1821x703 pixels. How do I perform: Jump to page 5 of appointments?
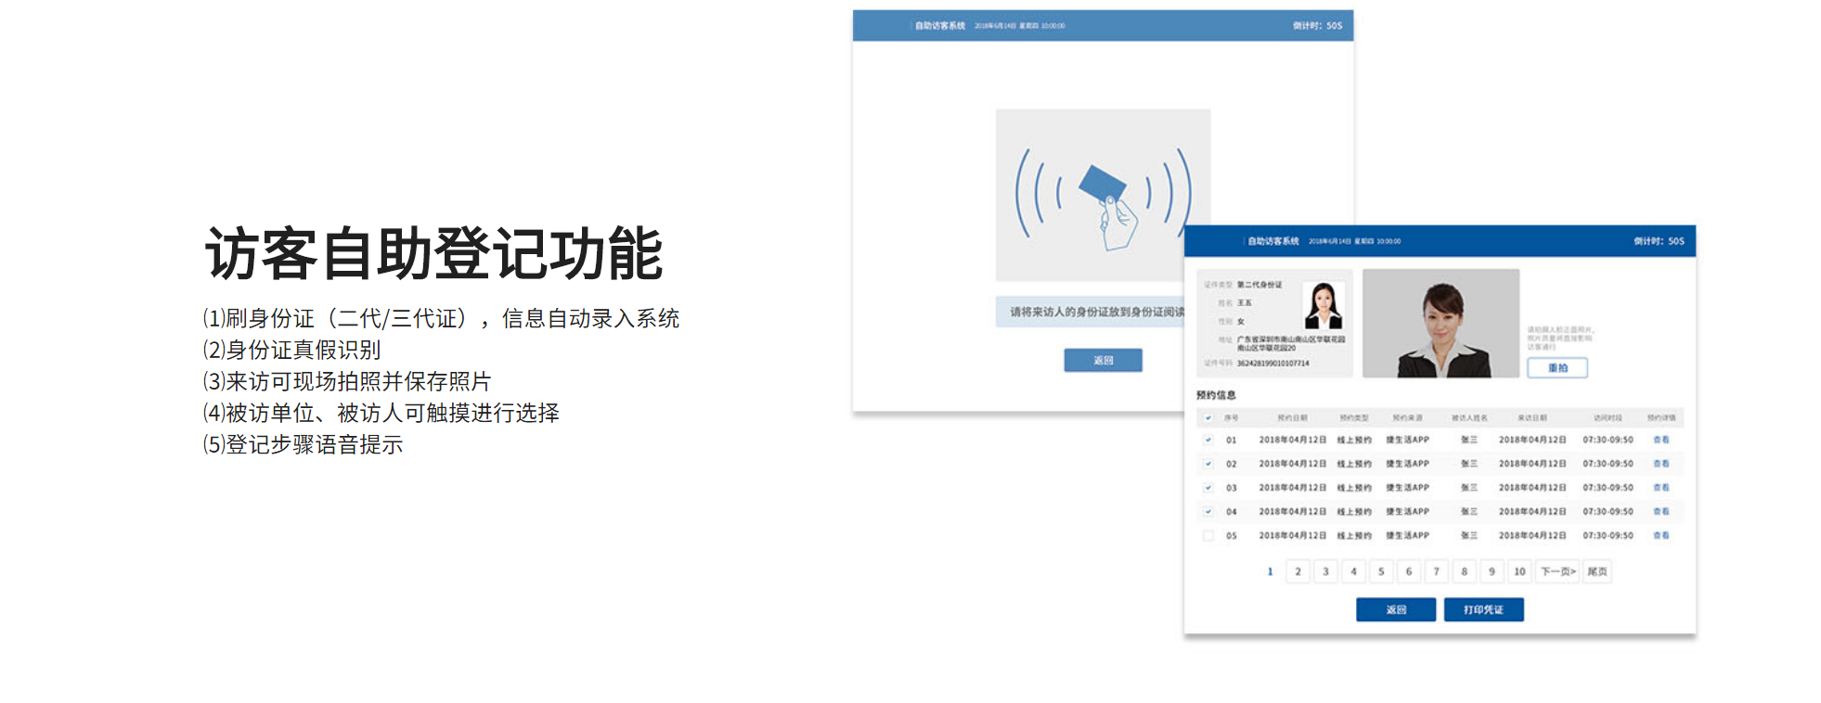(1381, 572)
